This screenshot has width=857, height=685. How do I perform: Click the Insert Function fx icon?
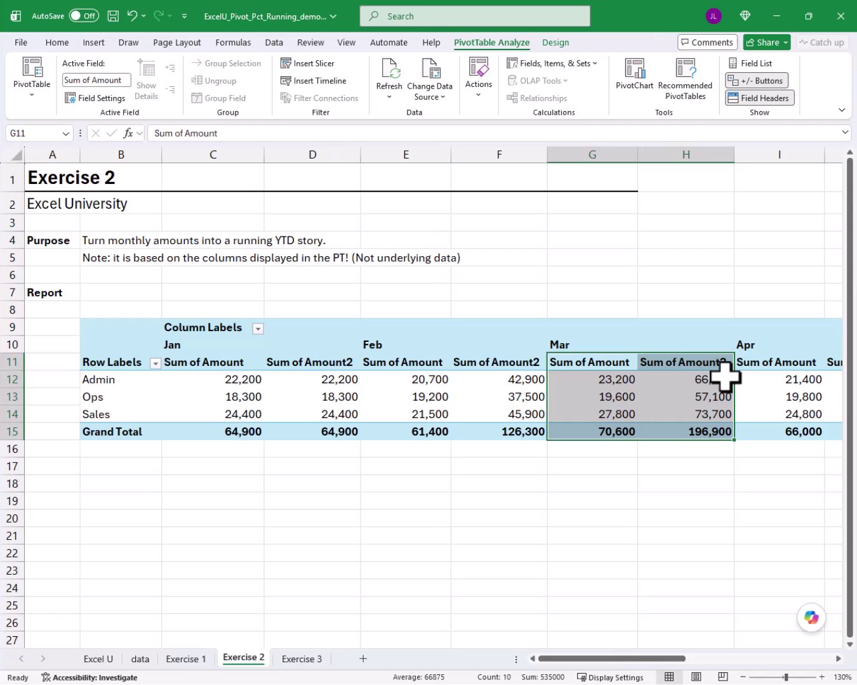coord(128,133)
